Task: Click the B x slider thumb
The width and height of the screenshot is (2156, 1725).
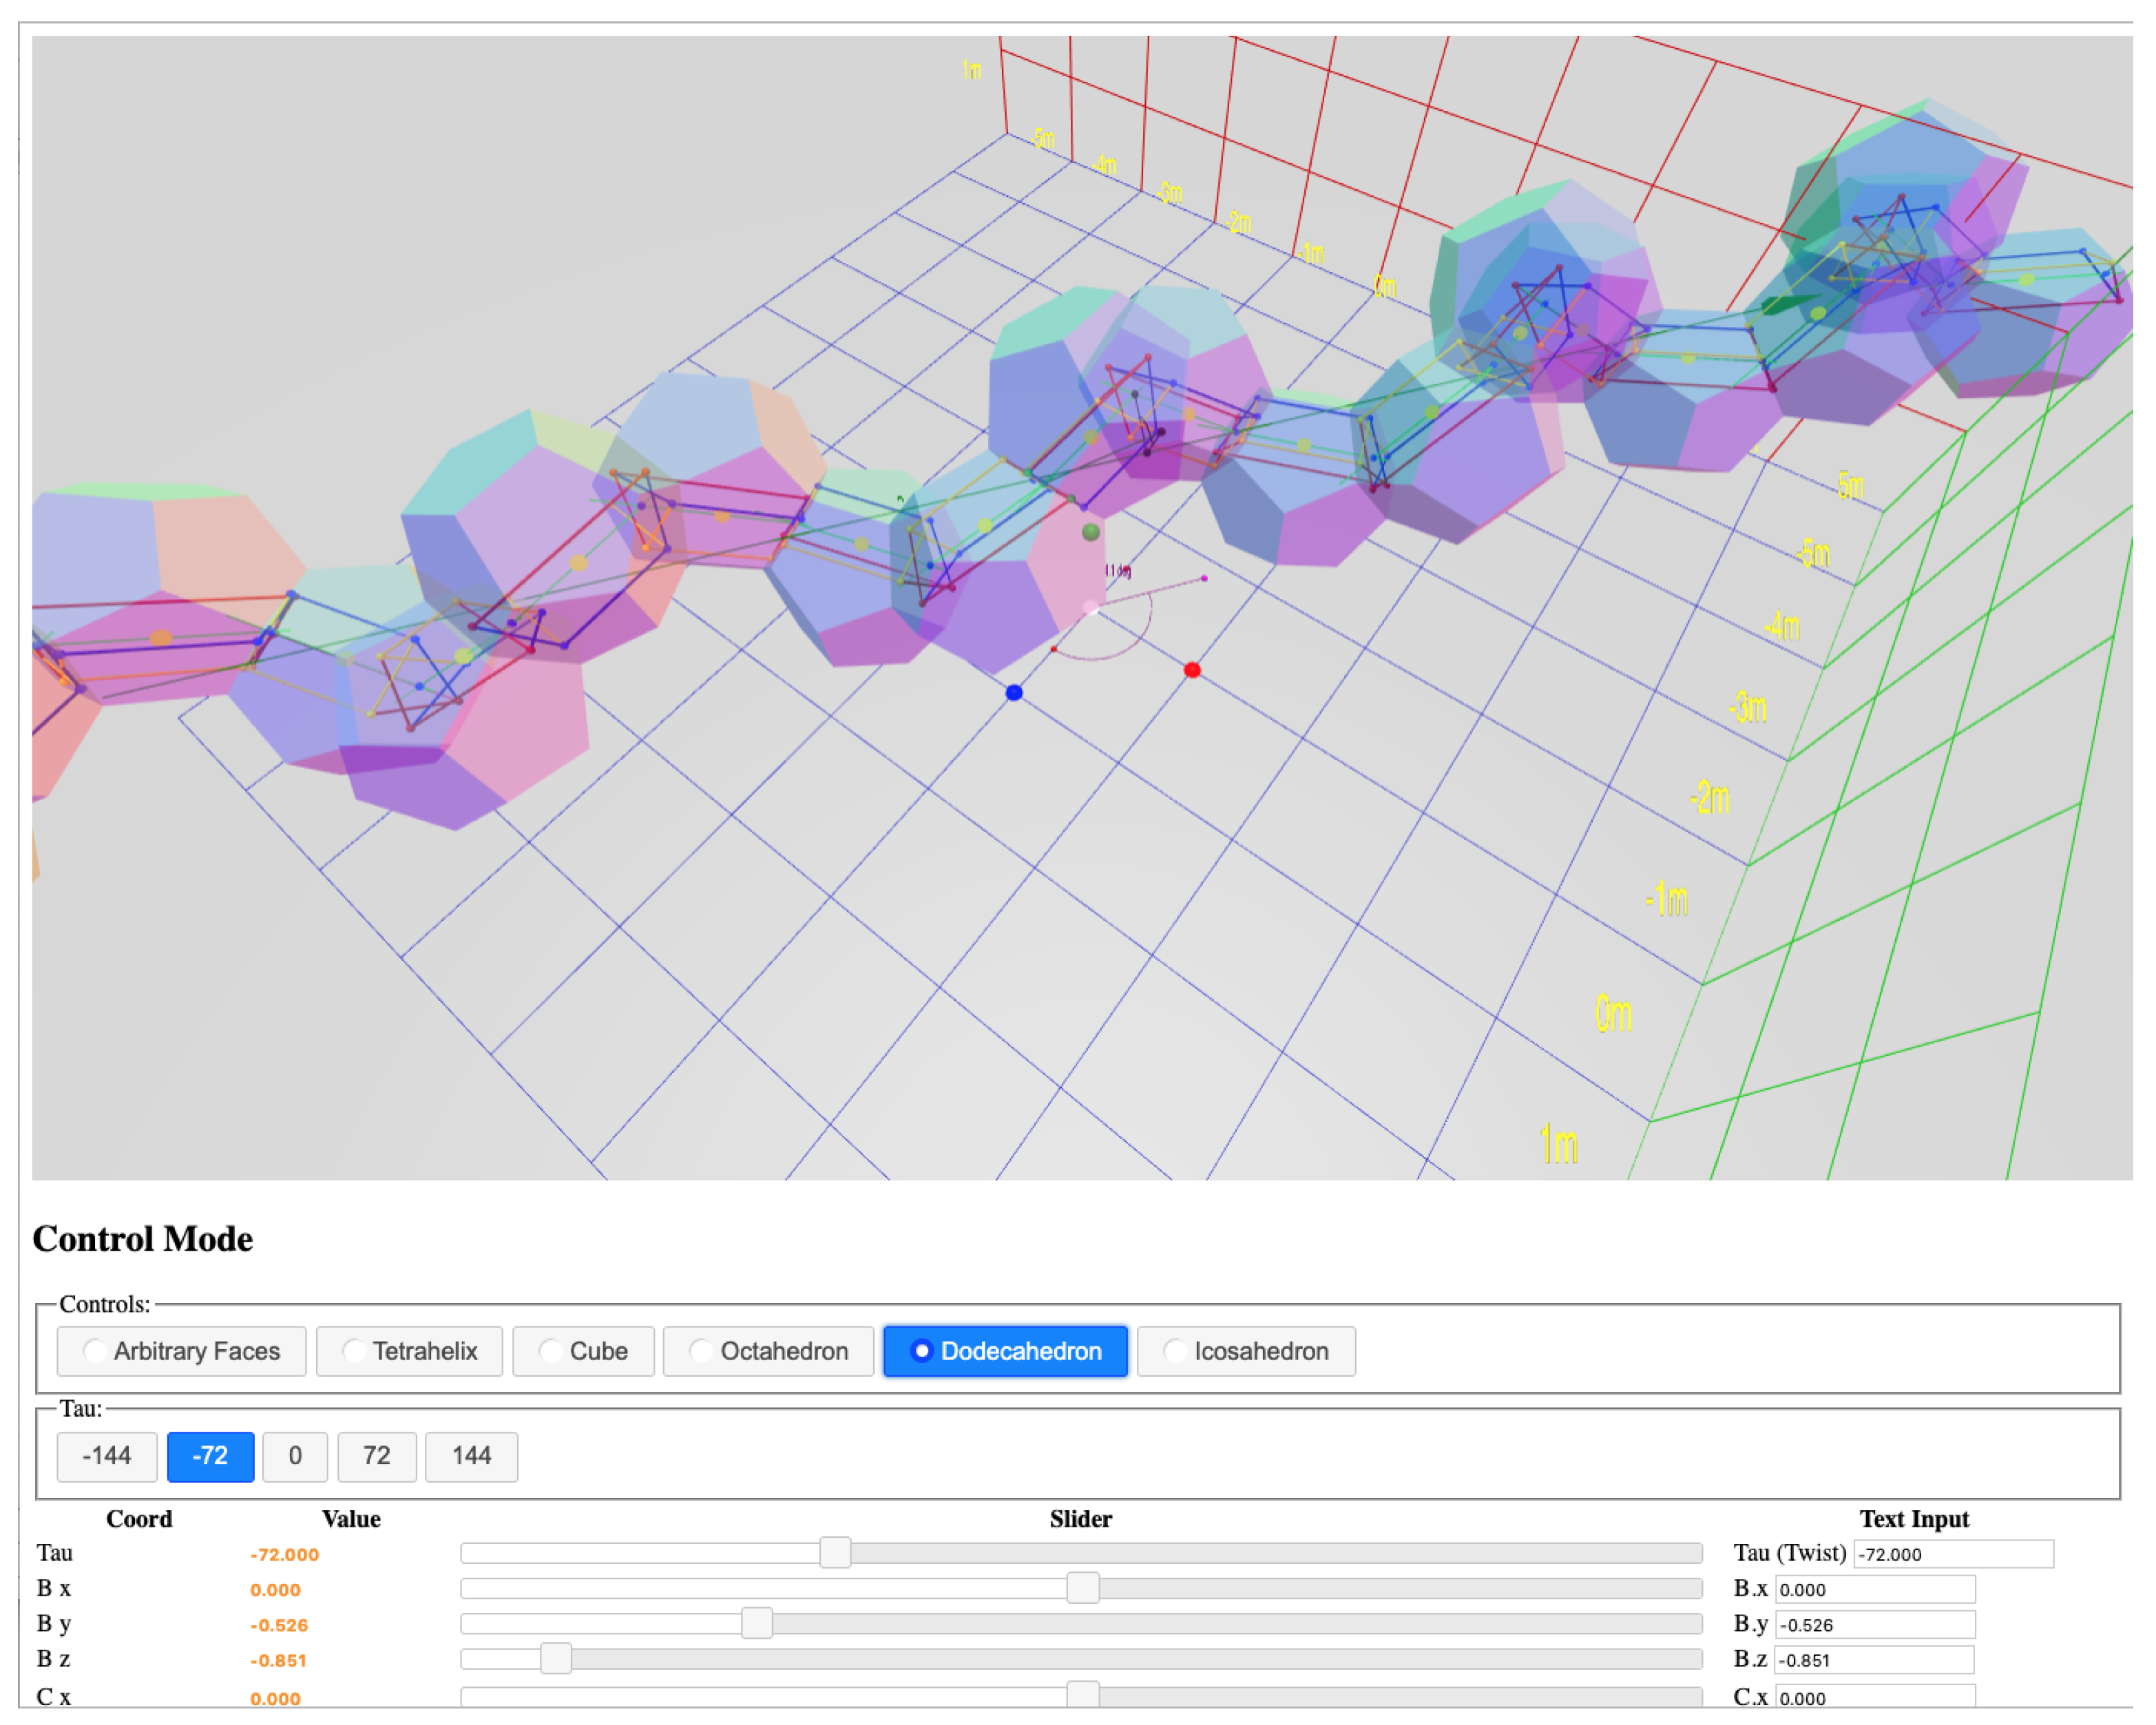Action: point(1082,1587)
